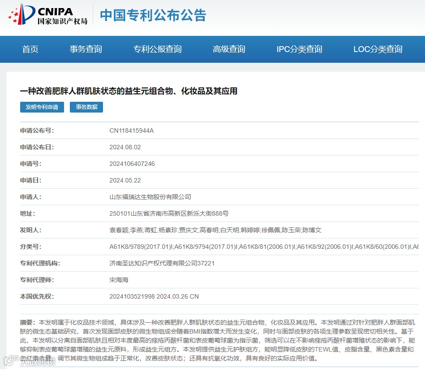Select application number 2024106407246
This screenshot has height=369, width=425.
(132, 164)
